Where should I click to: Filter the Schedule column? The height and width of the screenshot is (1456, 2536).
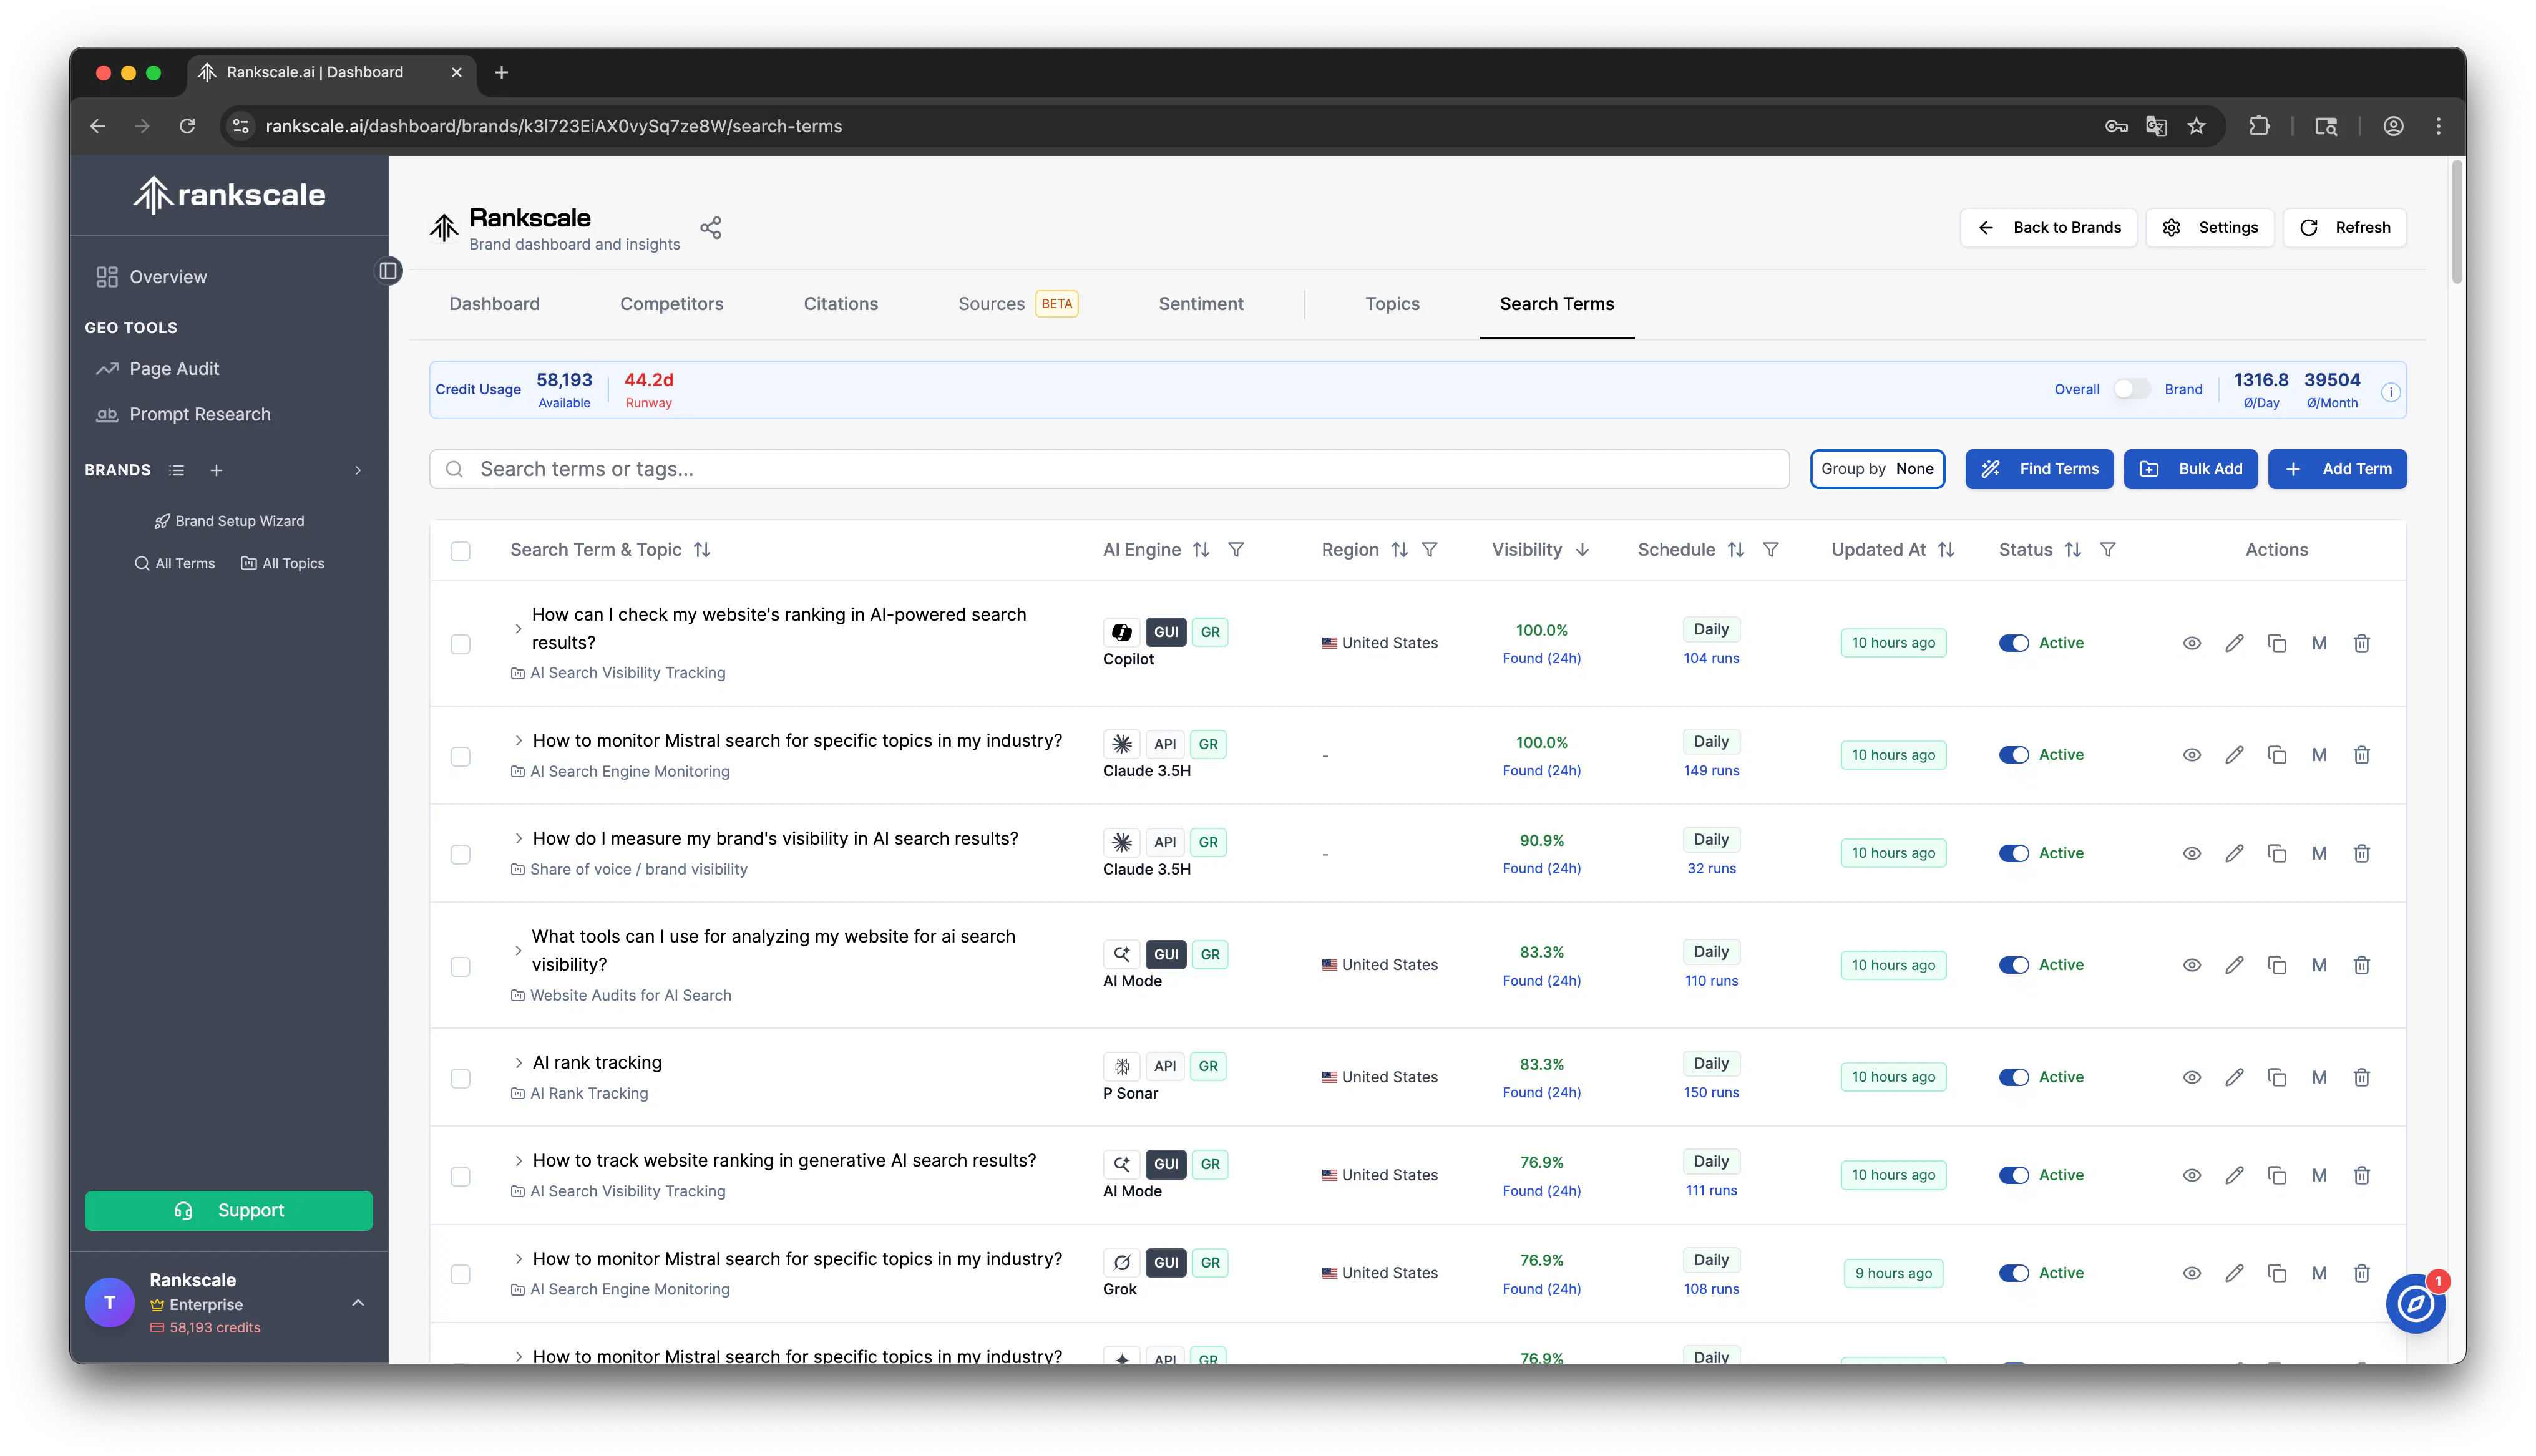click(1770, 550)
